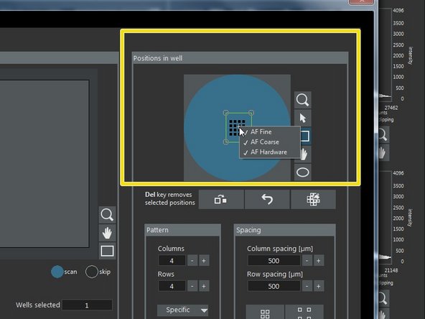Image resolution: width=425 pixels, height=319 pixels.
Task: Click the undo arrow button
Action: point(267,200)
